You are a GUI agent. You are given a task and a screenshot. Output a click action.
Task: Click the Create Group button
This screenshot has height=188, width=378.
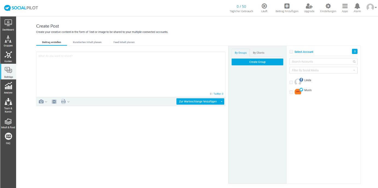[257, 62]
